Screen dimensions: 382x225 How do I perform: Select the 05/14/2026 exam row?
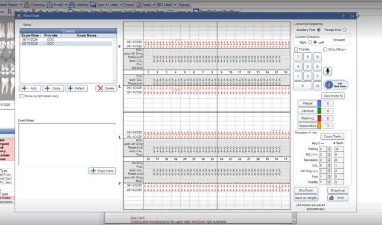66,40
